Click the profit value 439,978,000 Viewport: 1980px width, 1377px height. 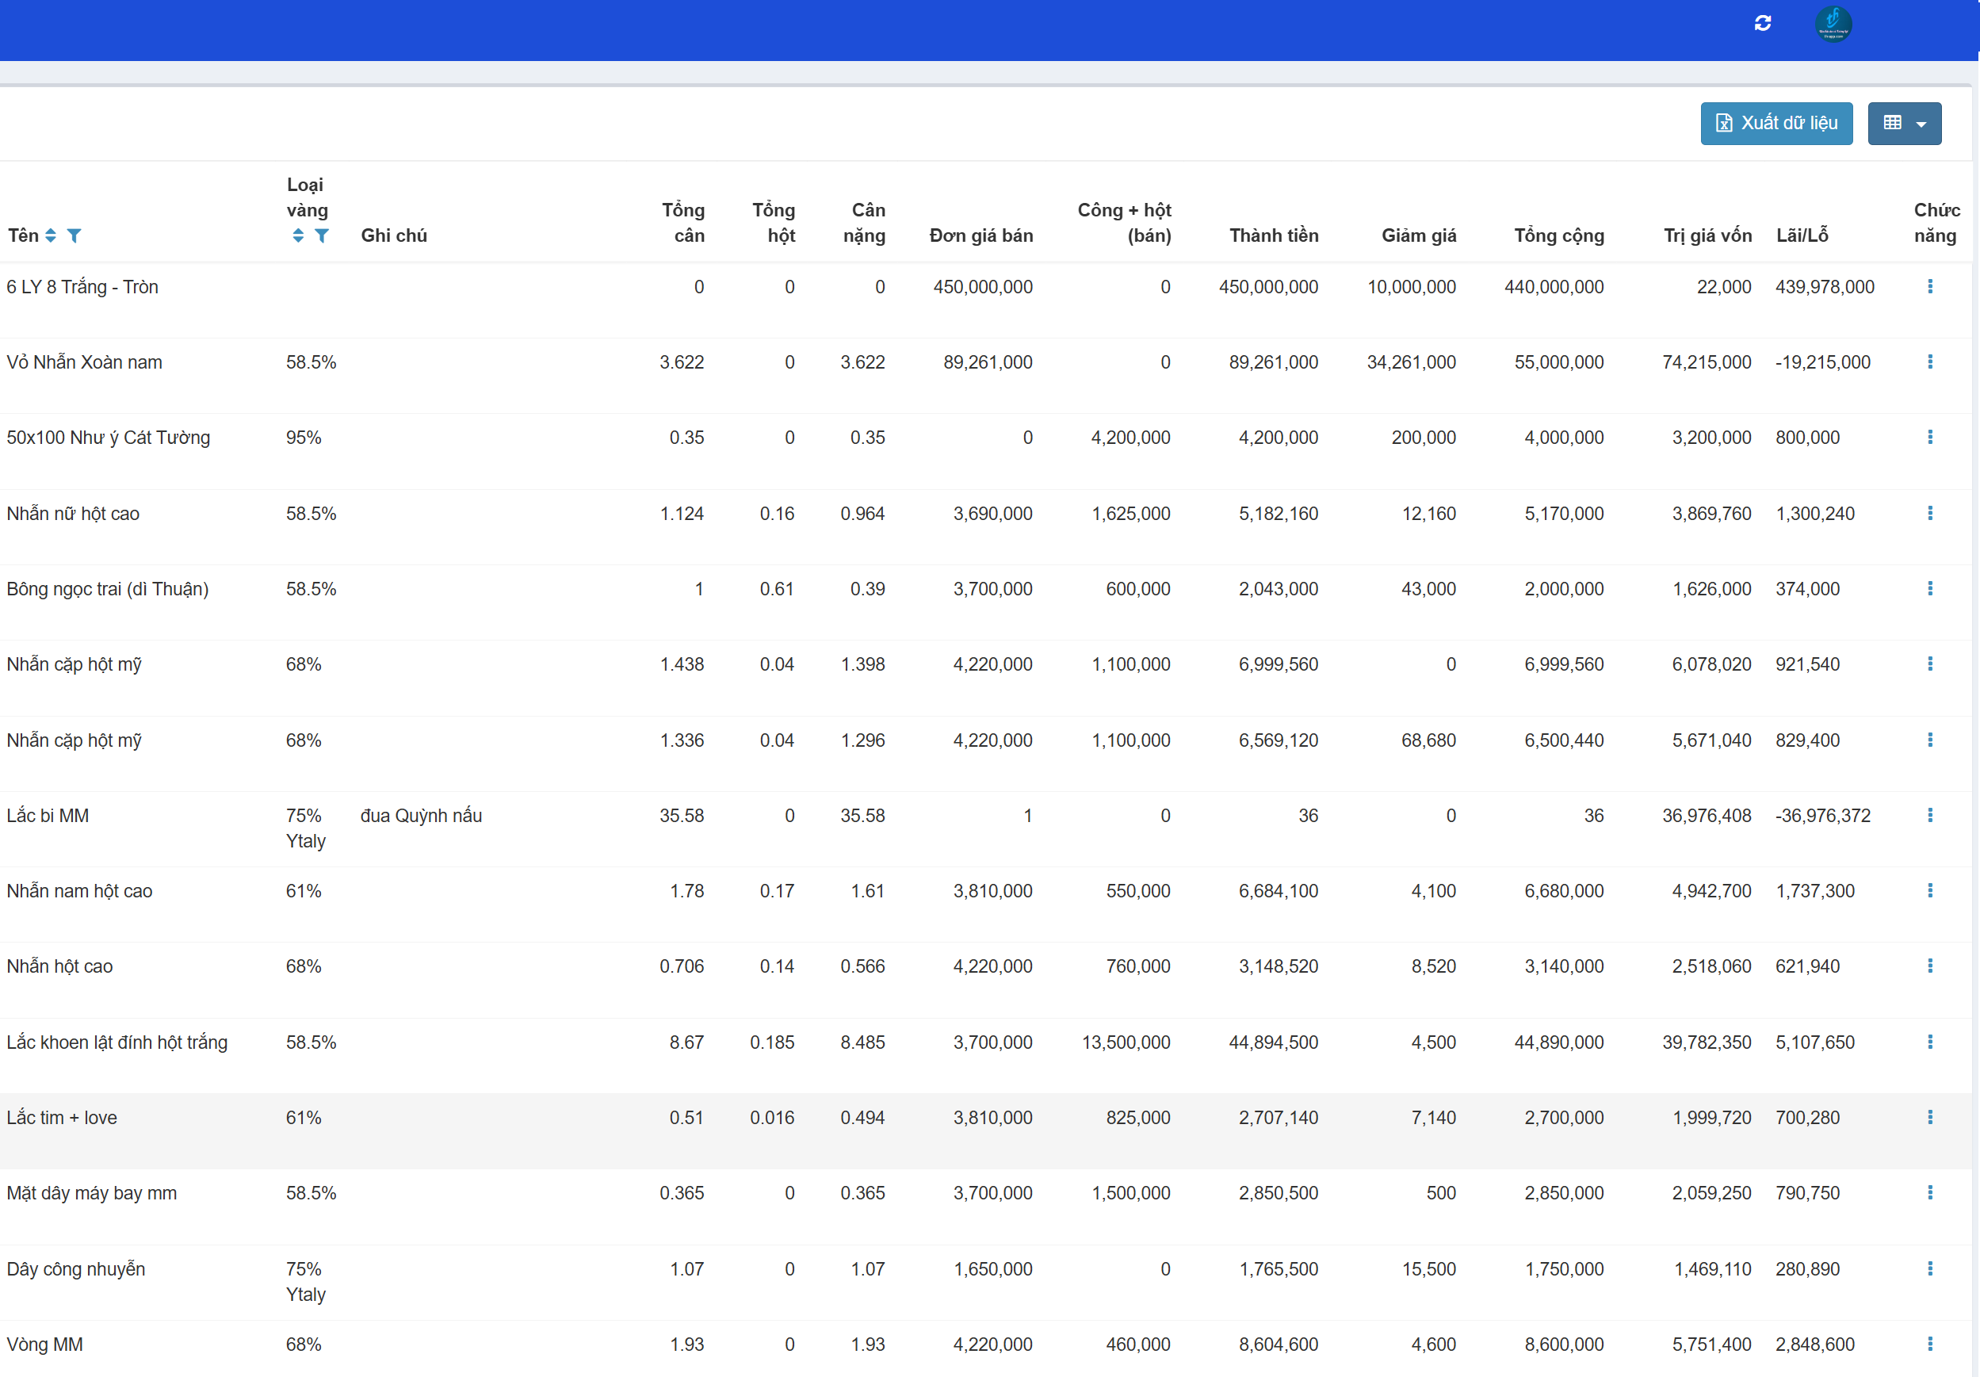(x=1825, y=287)
